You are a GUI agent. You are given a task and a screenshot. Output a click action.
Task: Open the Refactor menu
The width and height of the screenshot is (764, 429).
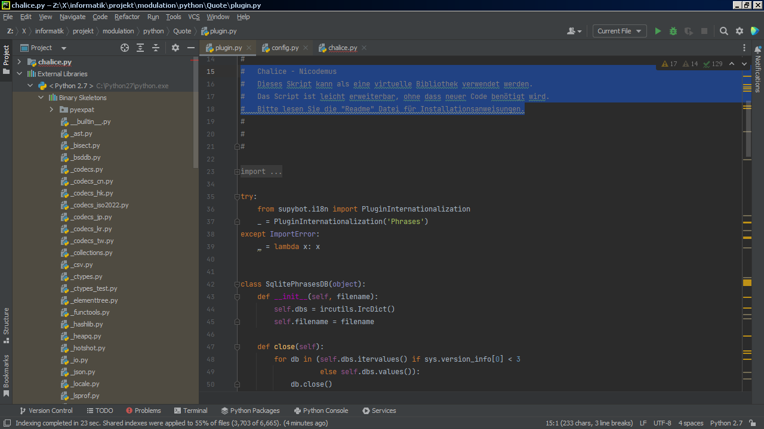pyautogui.click(x=127, y=17)
